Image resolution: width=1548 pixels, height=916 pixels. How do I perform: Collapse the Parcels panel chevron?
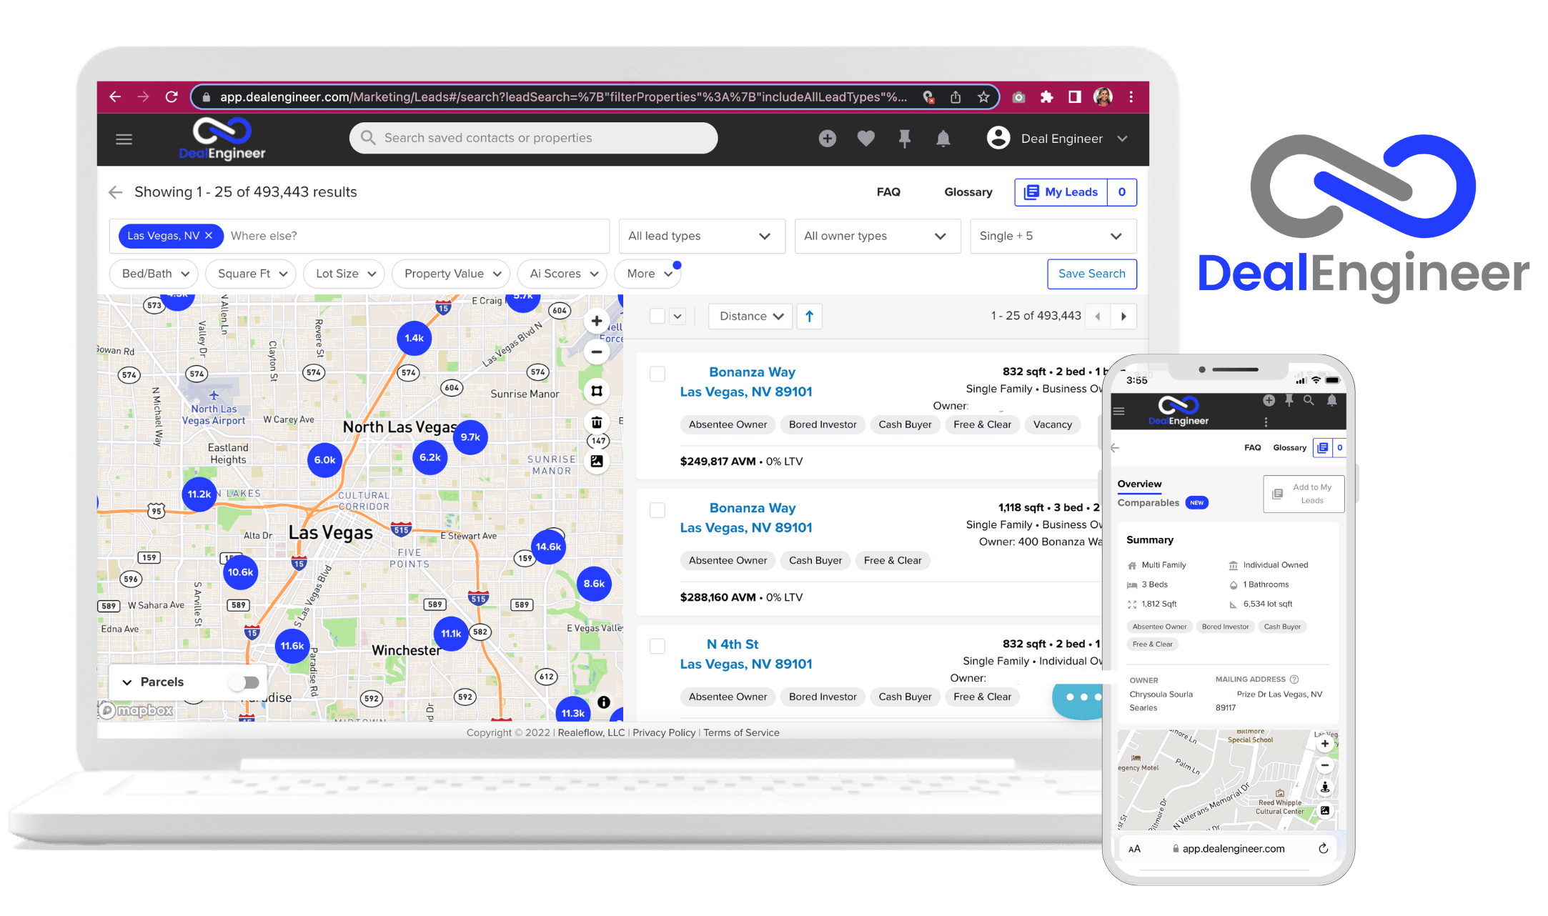pyautogui.click(x=127, y=682)
